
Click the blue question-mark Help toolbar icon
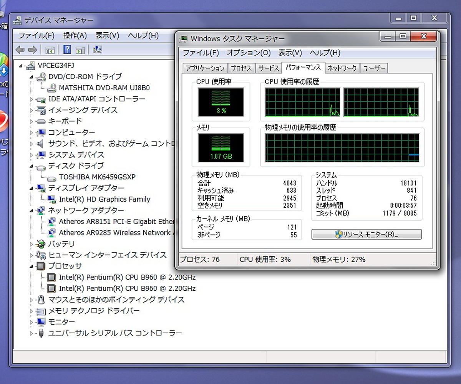point(67,50)
